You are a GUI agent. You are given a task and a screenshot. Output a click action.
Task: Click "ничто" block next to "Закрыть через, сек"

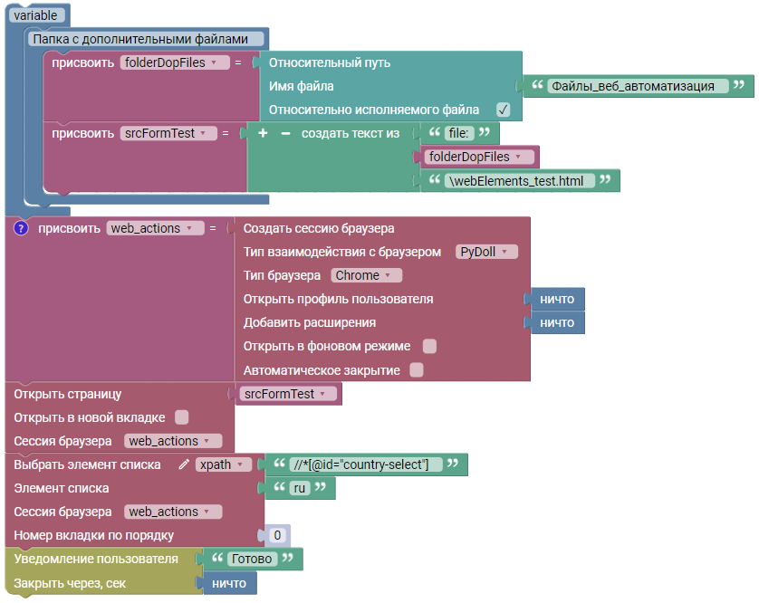(228, 583)
